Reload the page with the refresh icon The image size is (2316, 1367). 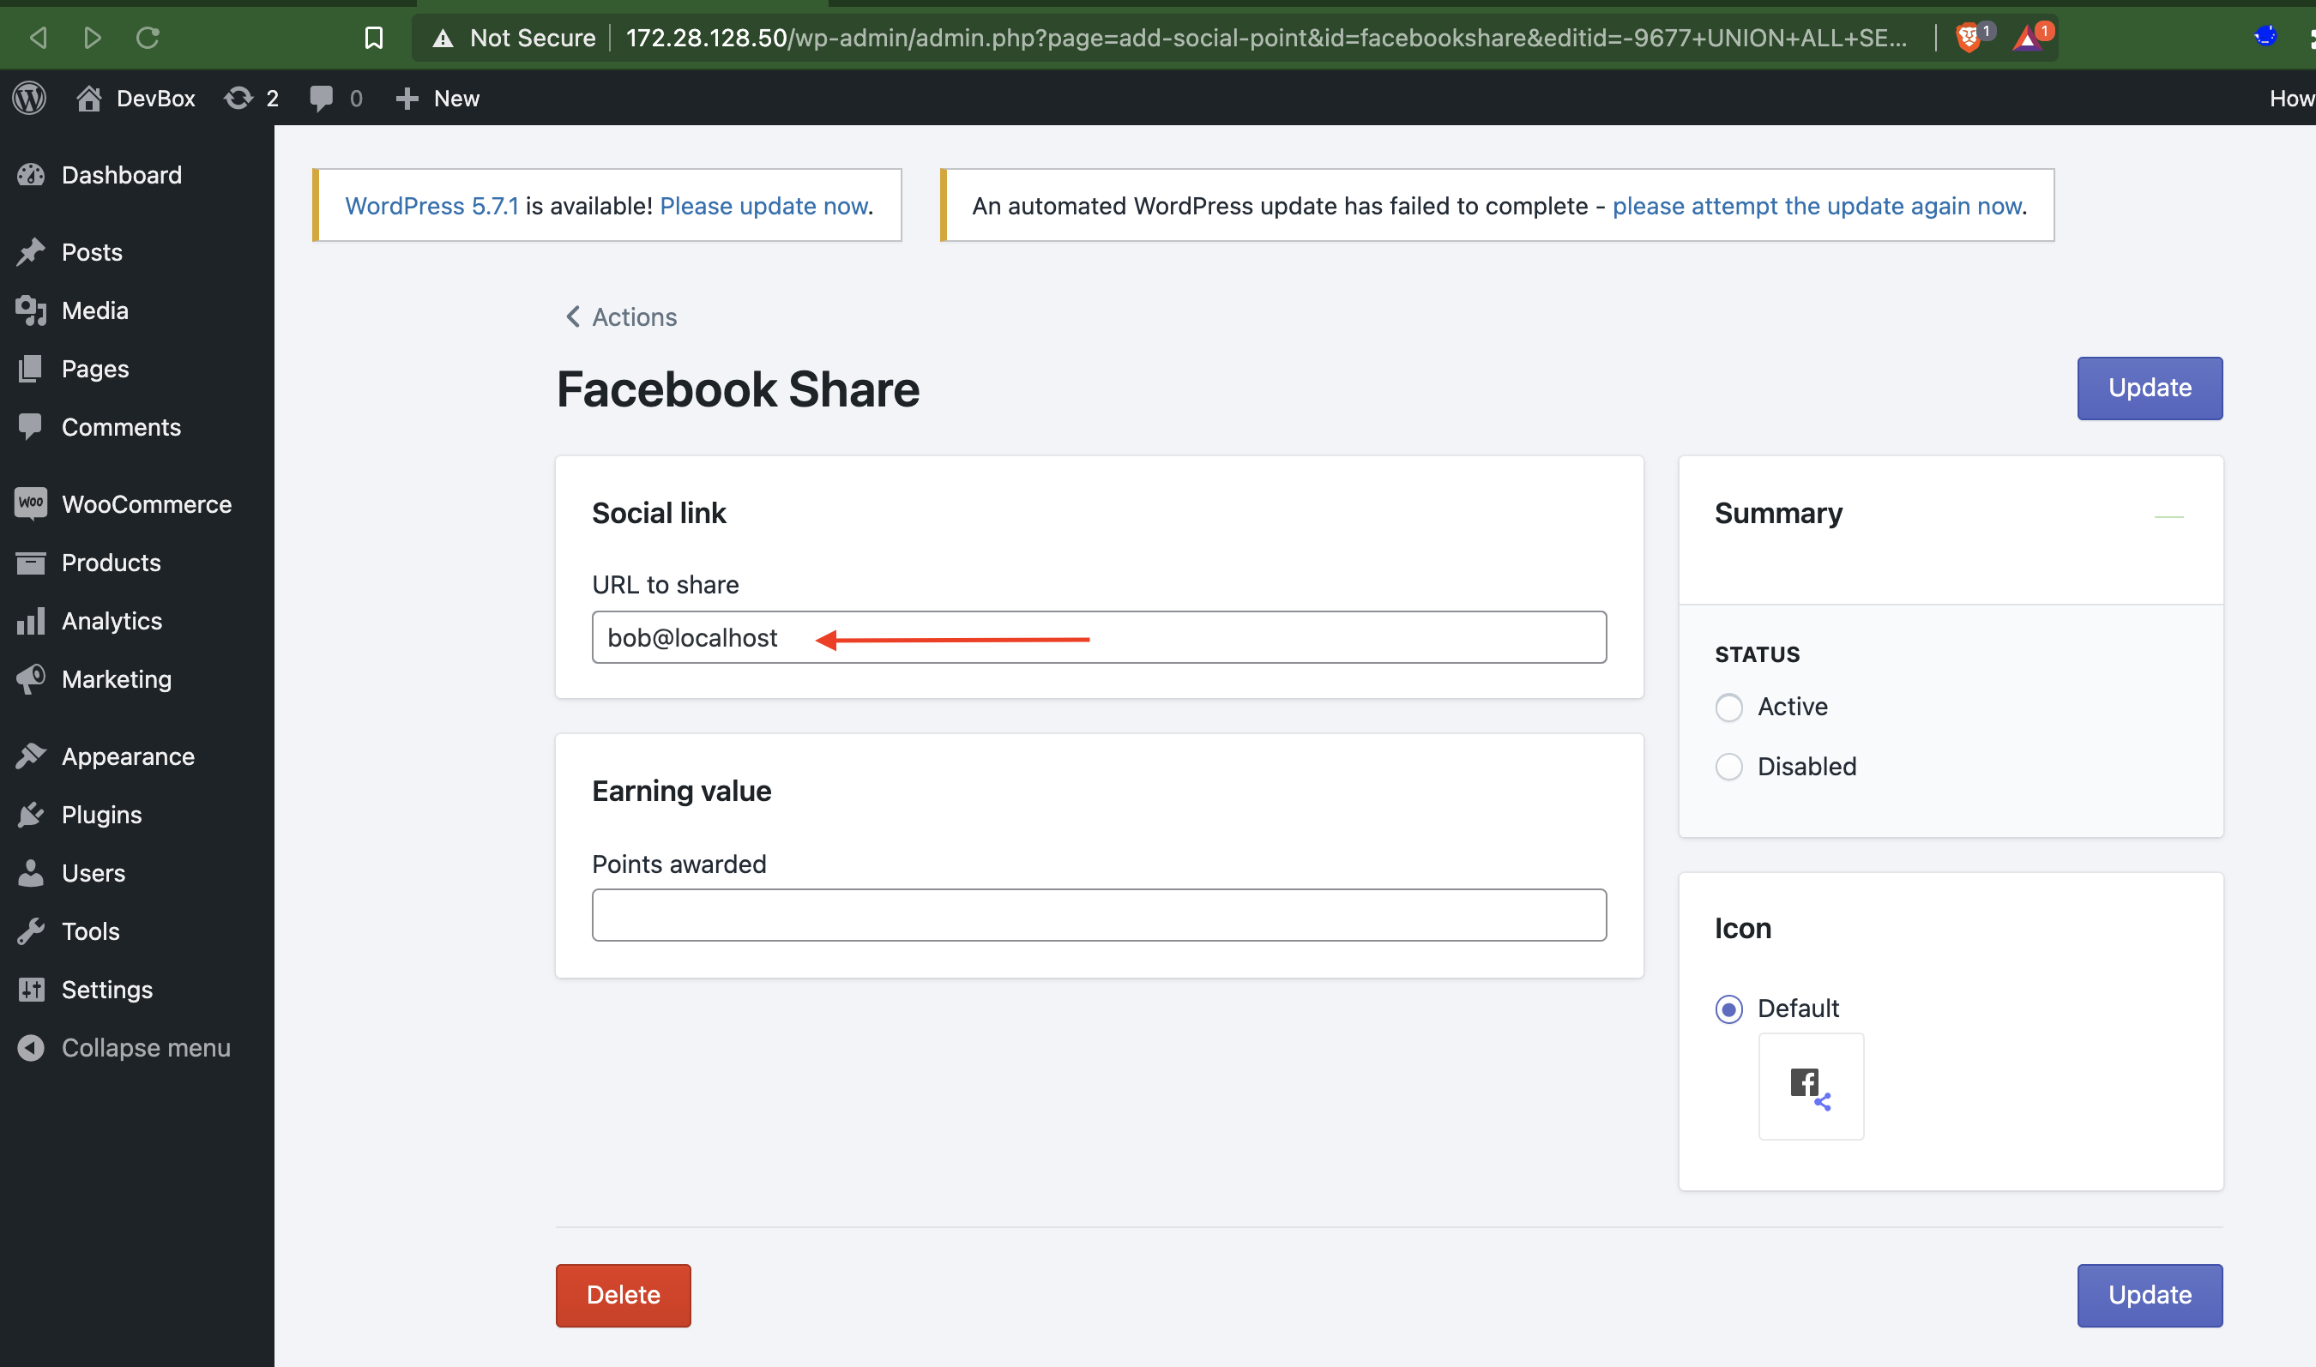click(148, 38)
